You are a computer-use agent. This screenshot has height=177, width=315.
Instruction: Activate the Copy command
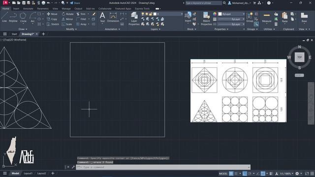[52, 19]
